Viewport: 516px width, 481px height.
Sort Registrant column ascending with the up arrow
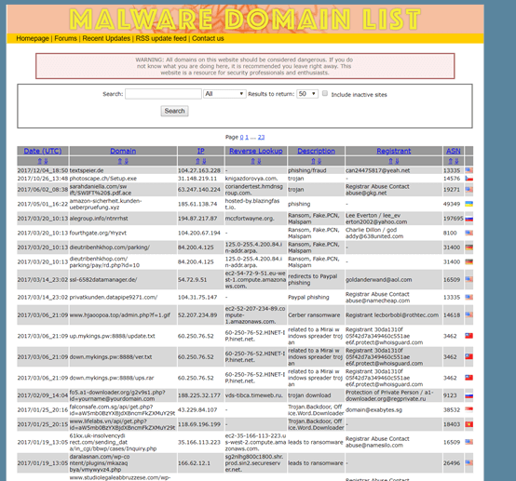coord(390,161)
